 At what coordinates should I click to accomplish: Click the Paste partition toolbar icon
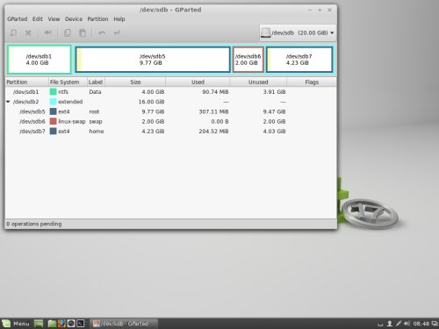tap(83, 32)
